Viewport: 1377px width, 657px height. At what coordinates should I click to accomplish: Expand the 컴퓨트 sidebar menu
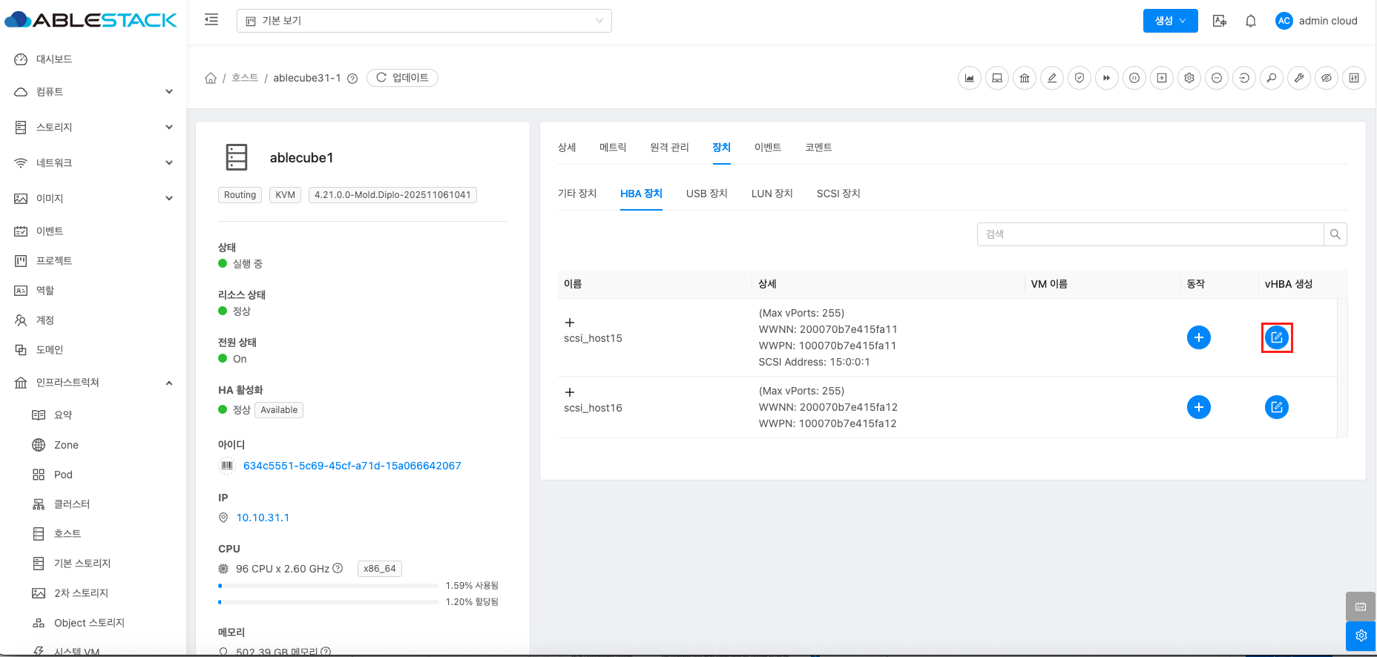coord(93,92)
